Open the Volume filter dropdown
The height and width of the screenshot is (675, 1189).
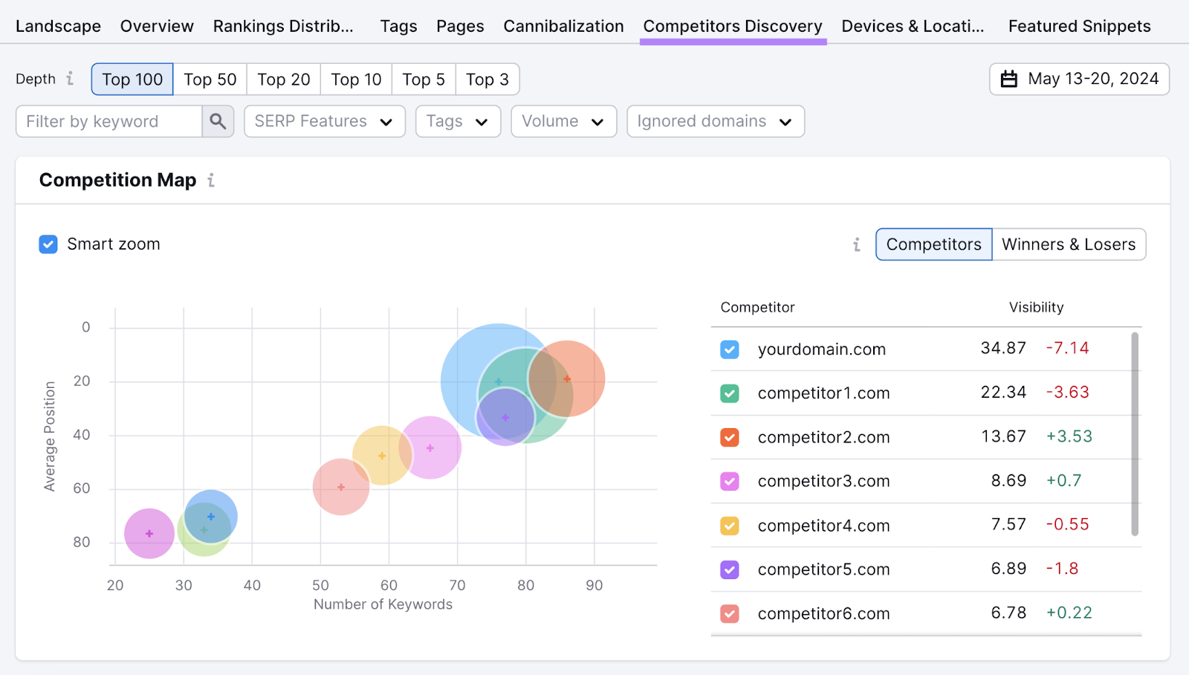(x=563, y=120)
